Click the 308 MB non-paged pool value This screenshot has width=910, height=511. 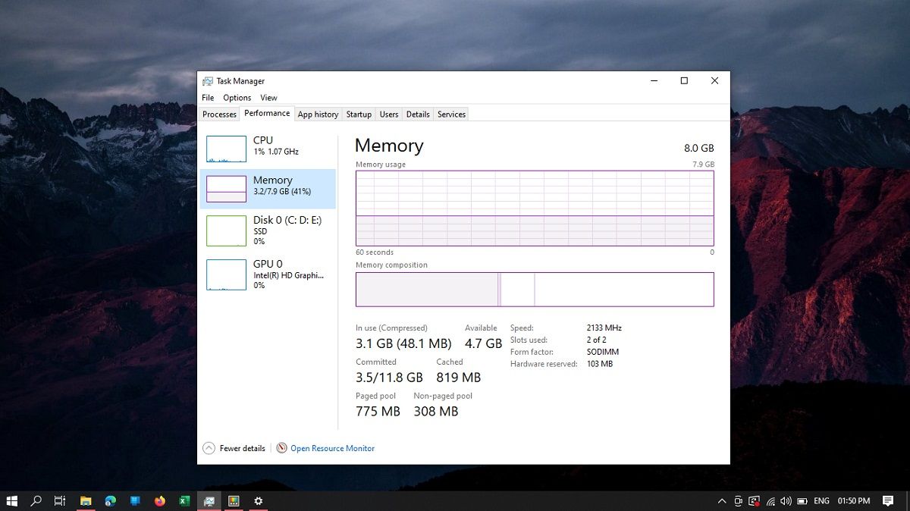click(x=436, y=412)
